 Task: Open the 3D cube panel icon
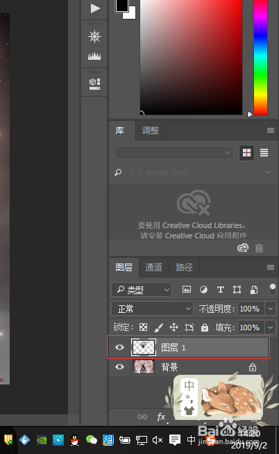click(94, 84)
